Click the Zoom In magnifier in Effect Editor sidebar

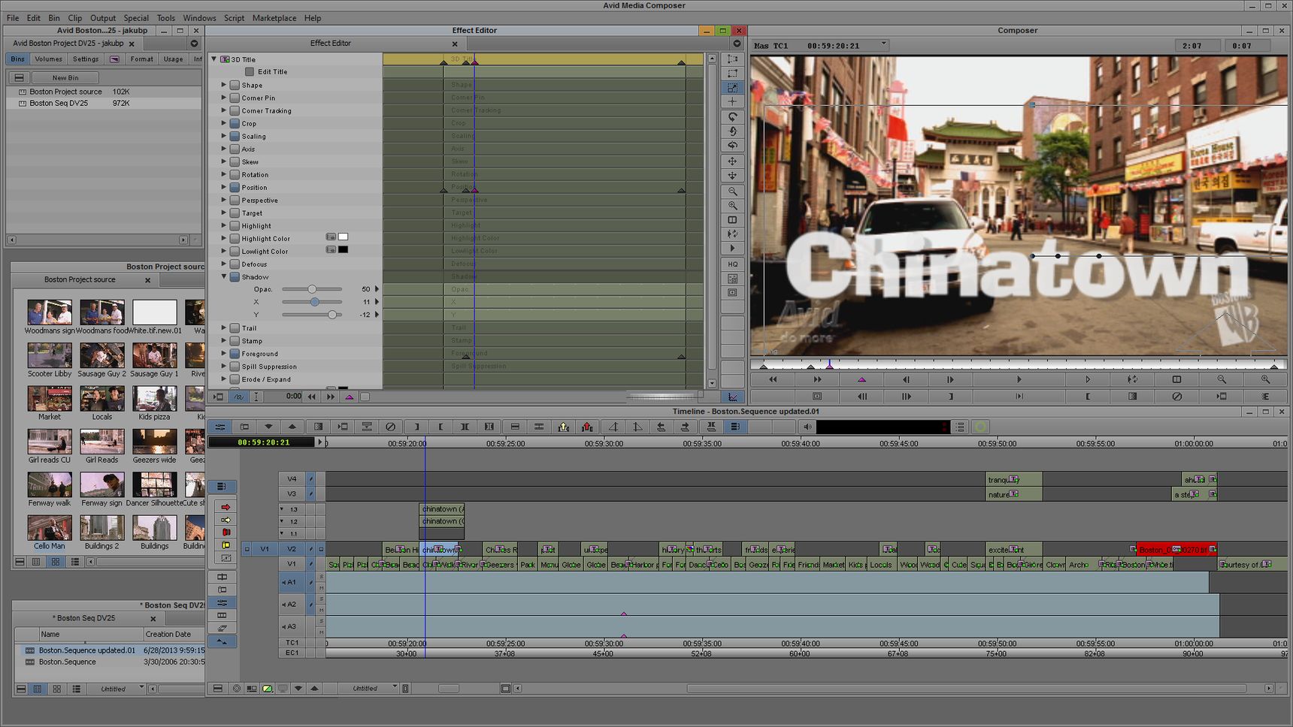click(x=732, y=205)
